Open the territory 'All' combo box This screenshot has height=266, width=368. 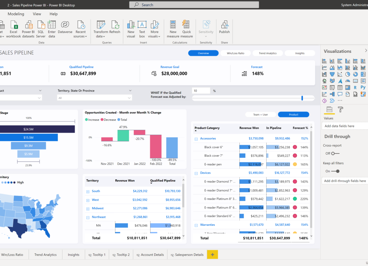(95, 98)
